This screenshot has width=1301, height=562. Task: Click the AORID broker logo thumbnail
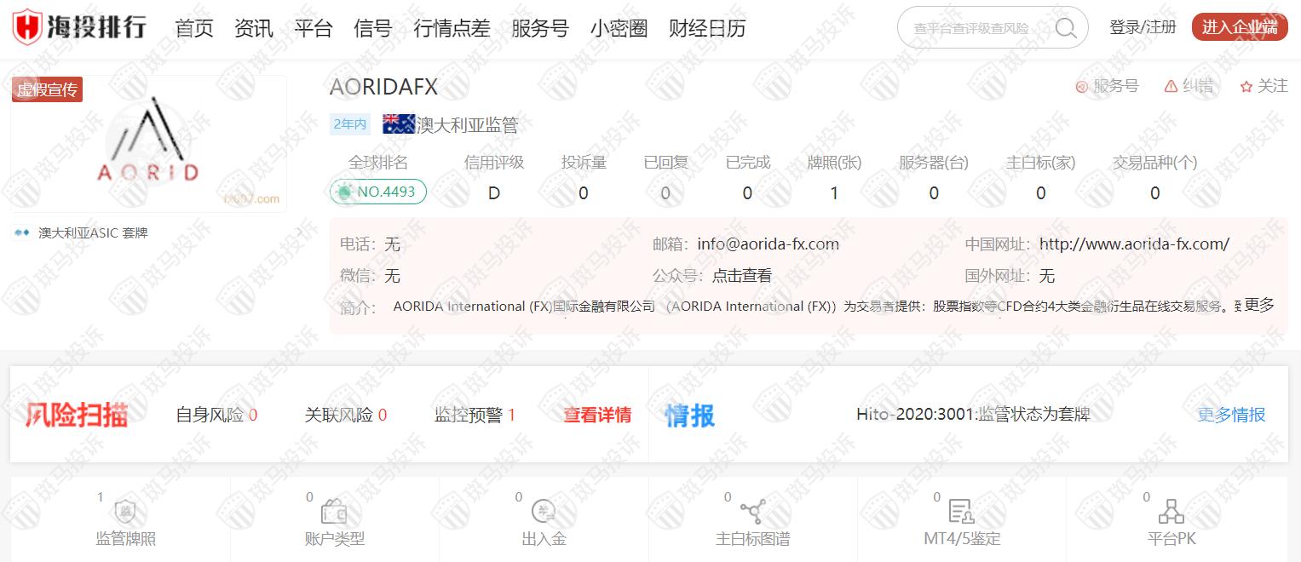click(x=148, y=145)
